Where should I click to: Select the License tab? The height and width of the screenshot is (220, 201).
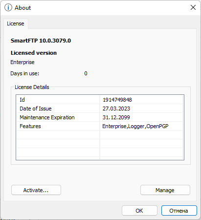(16, 23)
